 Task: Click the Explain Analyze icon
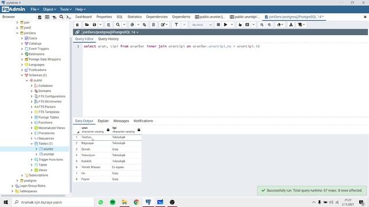[x=247, y=25]
